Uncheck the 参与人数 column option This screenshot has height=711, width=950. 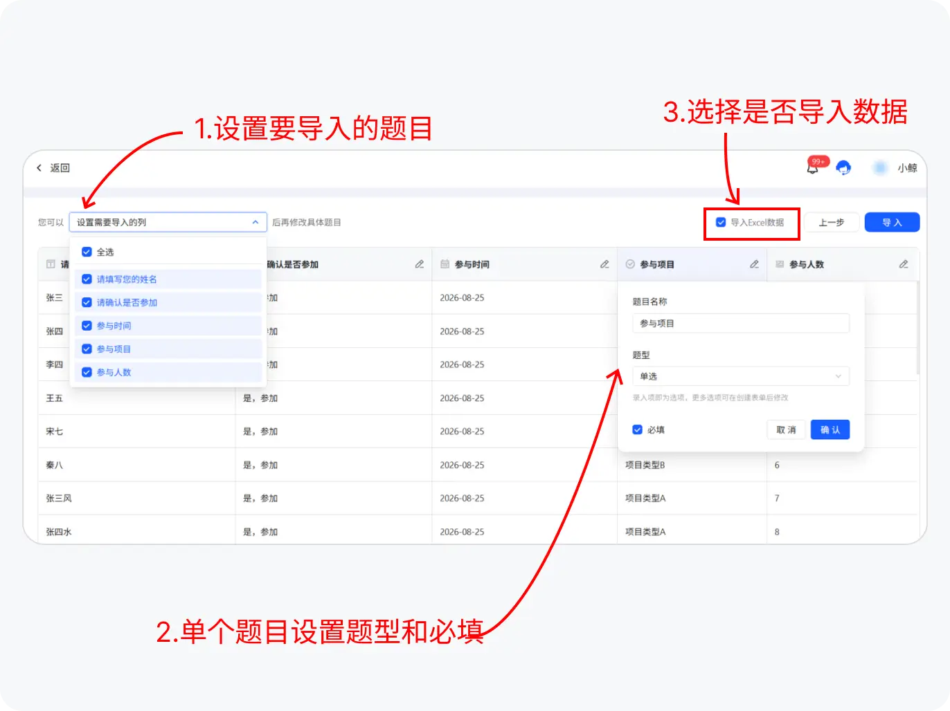87,372
